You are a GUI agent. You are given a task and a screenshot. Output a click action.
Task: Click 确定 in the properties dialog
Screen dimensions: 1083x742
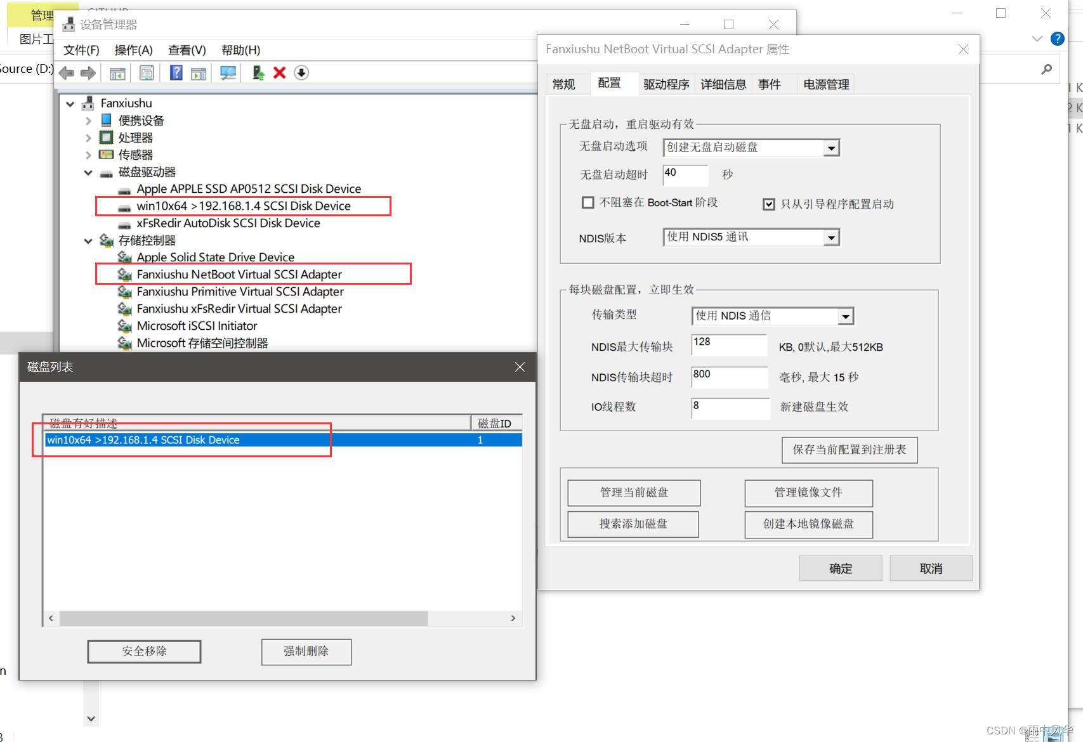tap(841, 568)
